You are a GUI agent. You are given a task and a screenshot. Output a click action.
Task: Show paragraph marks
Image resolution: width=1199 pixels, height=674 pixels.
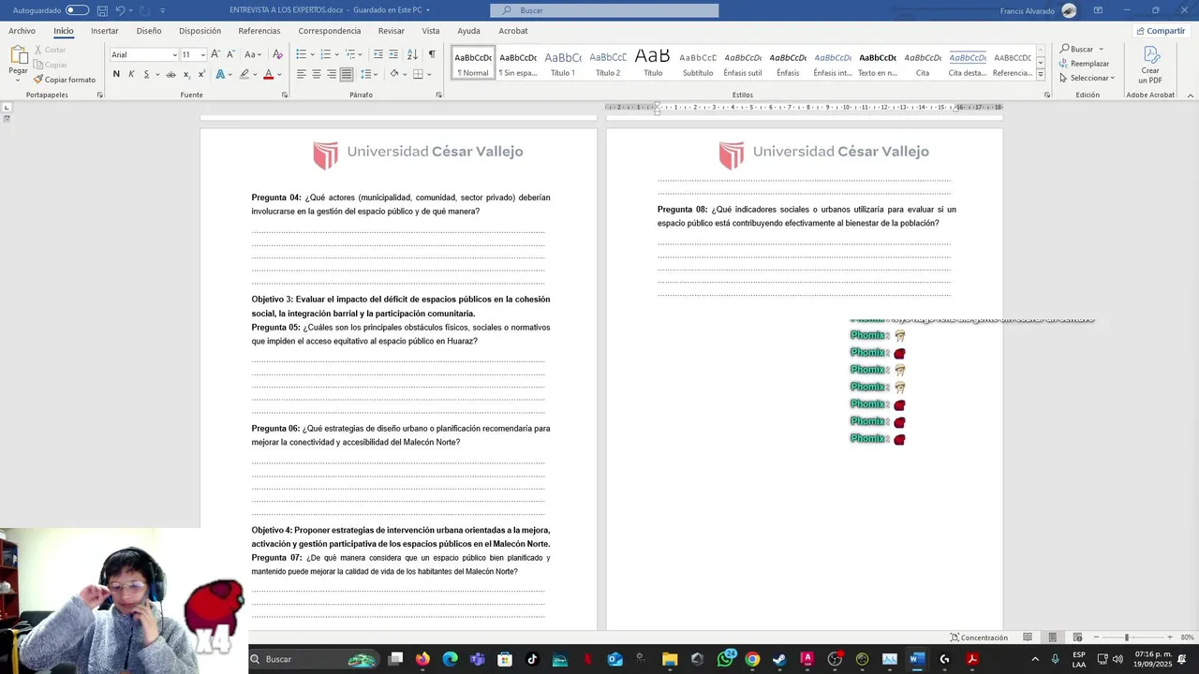[x=432, y=54]
